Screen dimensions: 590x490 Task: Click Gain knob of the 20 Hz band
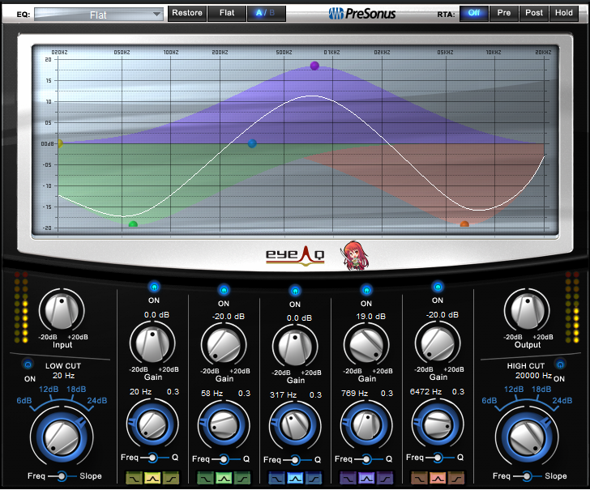[x=152, y=343]
